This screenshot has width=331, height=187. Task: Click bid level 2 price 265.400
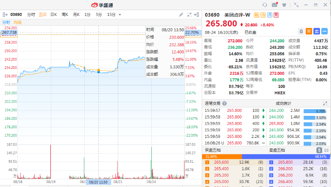[x=221, y=169]
